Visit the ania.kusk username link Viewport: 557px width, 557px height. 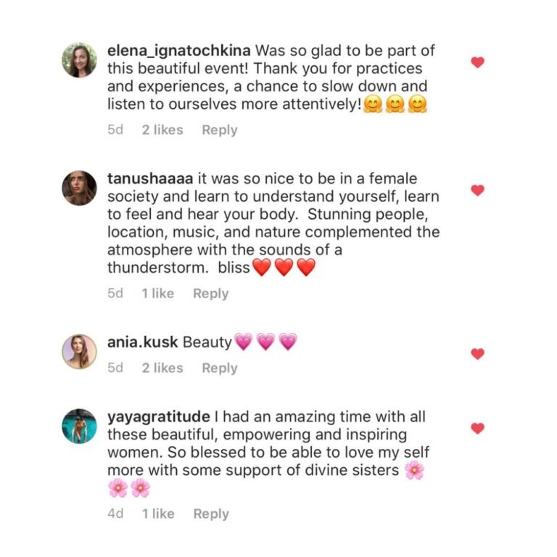(x=143, y=342)
